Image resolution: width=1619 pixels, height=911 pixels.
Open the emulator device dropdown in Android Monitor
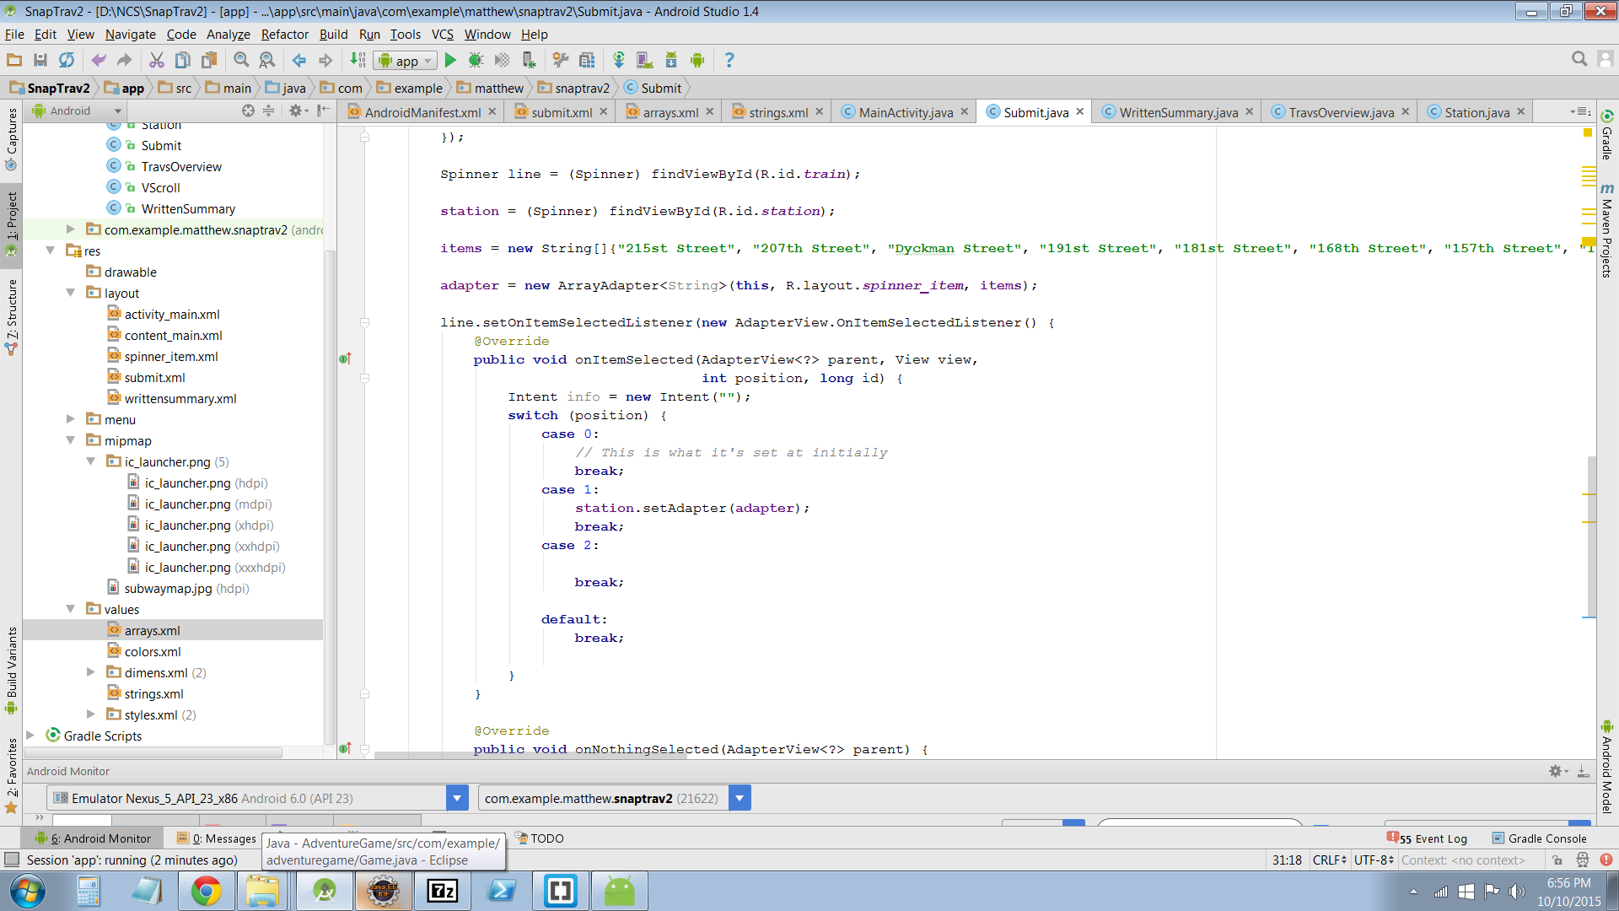457,798
